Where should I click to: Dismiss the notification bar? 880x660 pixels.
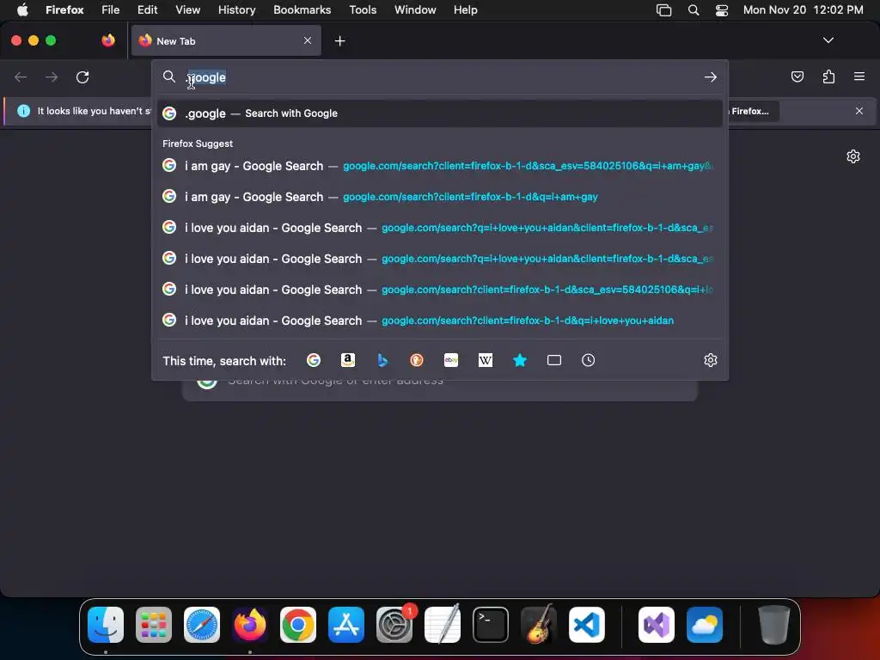click(859, 111)
